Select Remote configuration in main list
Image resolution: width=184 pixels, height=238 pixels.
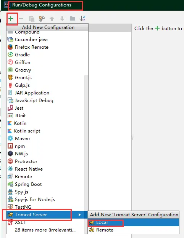[x=45, y=177]
